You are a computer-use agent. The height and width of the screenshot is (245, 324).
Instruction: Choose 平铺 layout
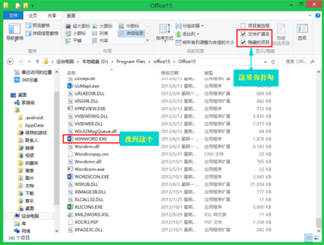tap(73, 40)
